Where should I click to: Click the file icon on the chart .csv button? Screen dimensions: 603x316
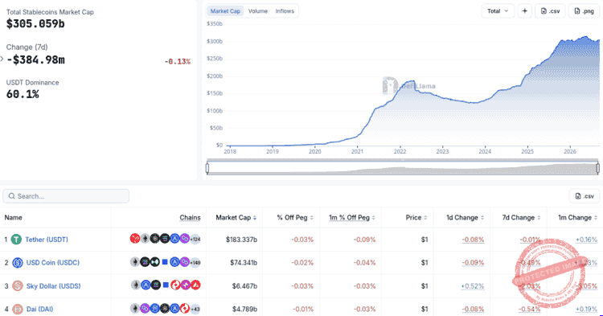pos(544,11)
